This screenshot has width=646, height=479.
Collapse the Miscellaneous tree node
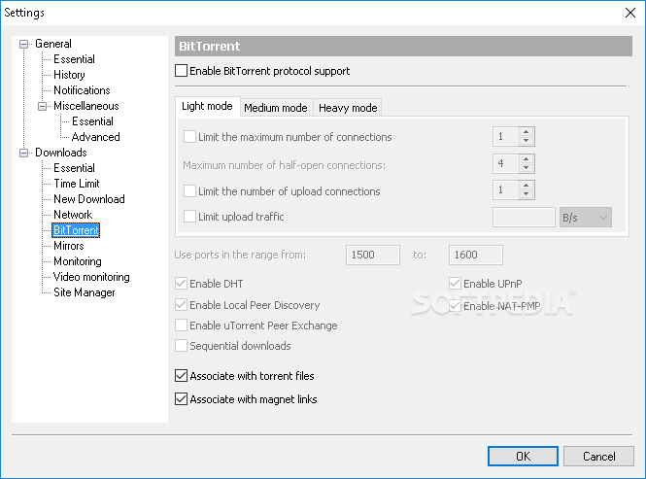click(x=42, y=106)
